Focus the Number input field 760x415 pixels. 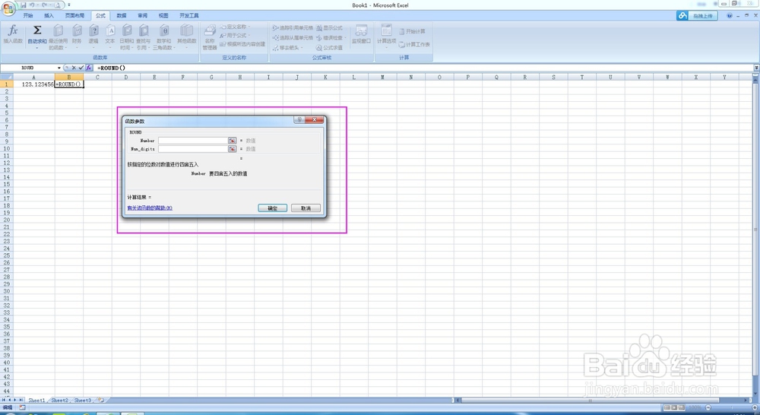(x=193, y=141)
